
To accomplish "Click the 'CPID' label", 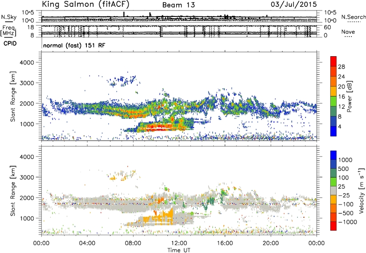I will (x=10, y=43).
